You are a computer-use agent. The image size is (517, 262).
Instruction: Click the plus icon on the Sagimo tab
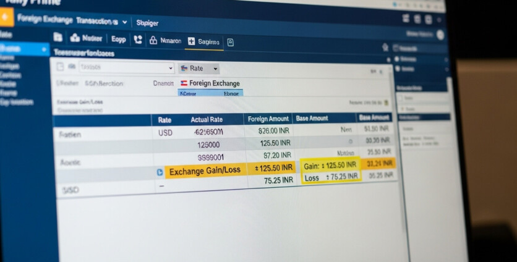click(x=191, y=41)
